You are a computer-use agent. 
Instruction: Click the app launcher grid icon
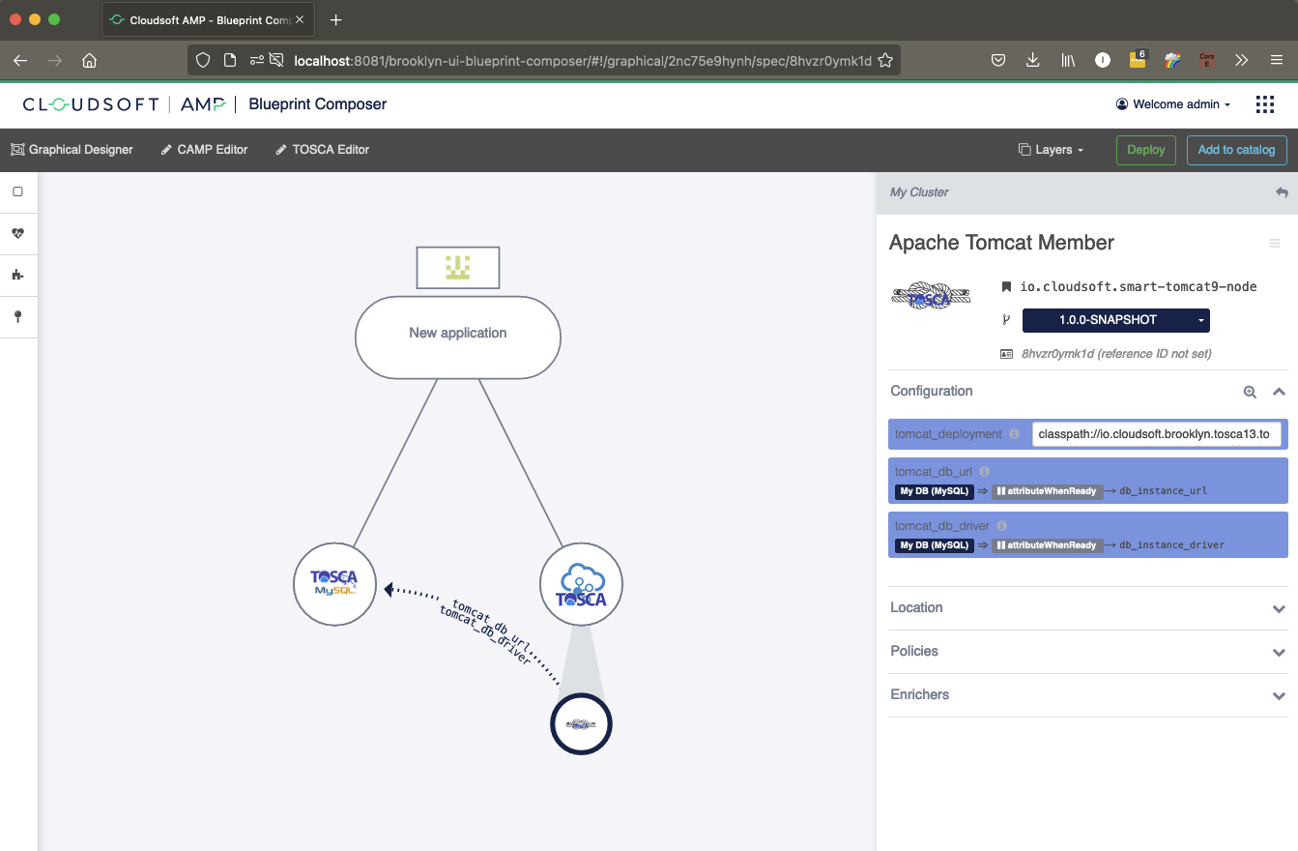point(1264,104)
